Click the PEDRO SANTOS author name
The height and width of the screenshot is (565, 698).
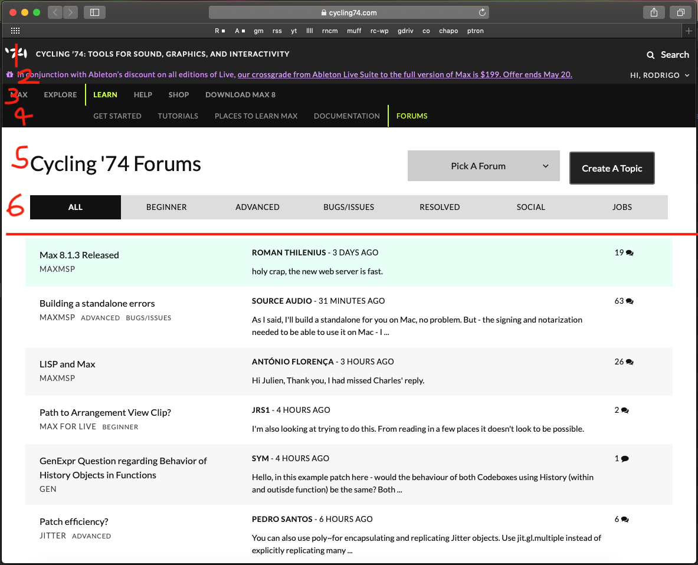click(282, 520)
